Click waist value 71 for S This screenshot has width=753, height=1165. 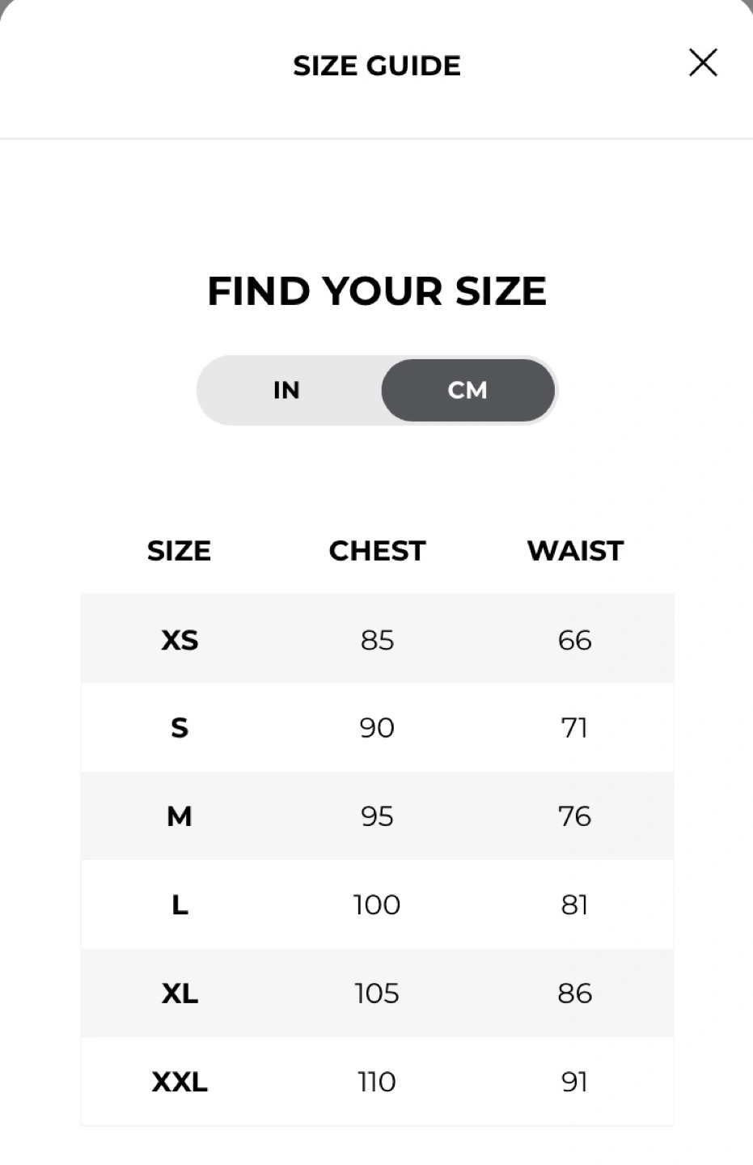click(575, 728)
